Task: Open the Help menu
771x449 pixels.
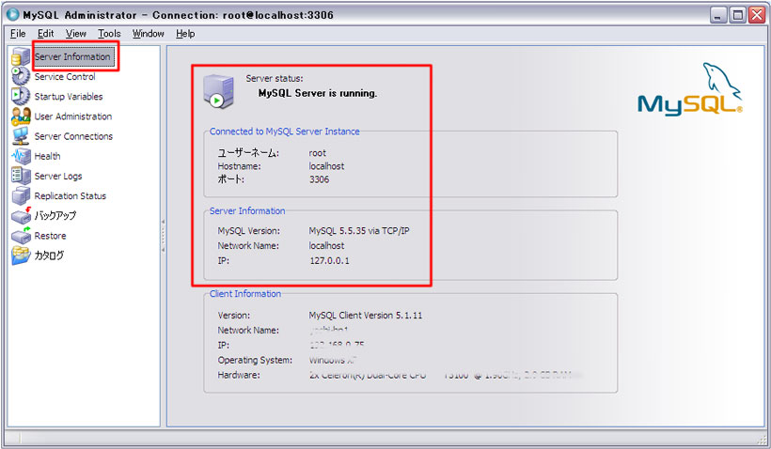Action: tap(185, 34)
